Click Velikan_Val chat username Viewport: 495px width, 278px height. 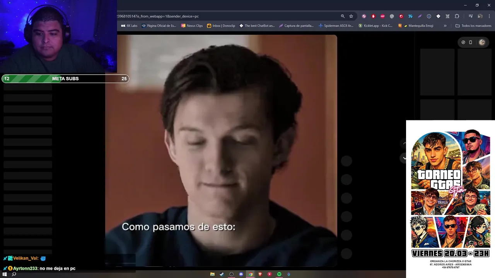point(25,258)
